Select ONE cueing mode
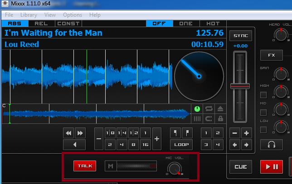This screenshot has width=292, height=184. 186,24
